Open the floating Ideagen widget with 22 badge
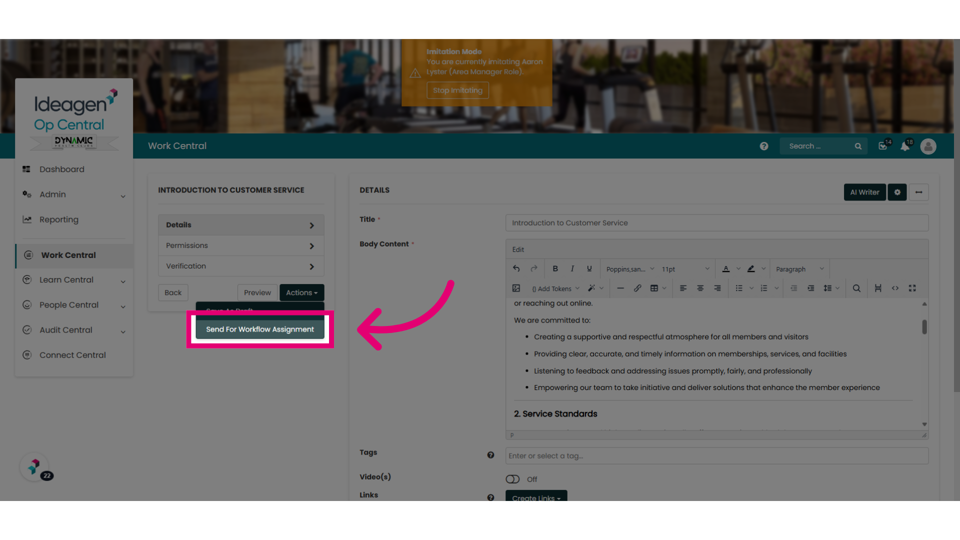The width and height of the screenshot is (960, 540). point(34,467)
